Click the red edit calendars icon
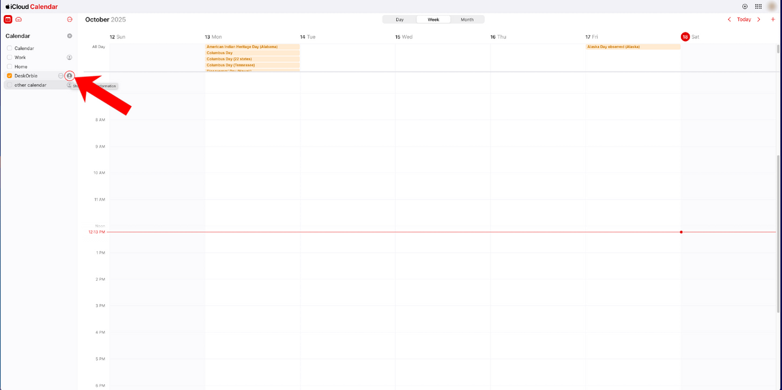 click(x=70, y=20)
